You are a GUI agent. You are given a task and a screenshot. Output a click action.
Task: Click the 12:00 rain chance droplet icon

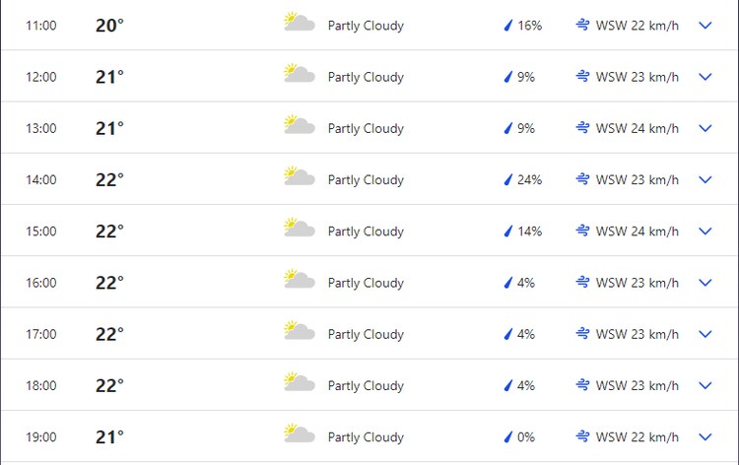tap(508, 77)
